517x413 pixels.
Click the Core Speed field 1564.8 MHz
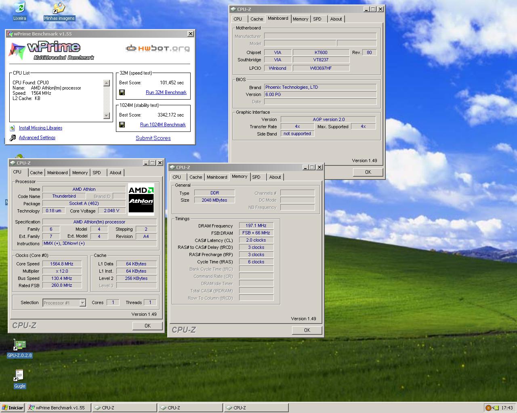[62, 264]
